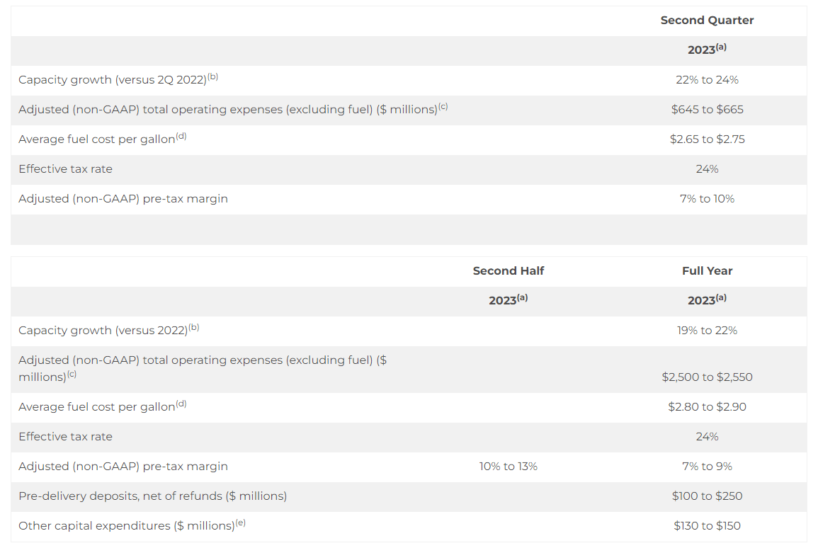The image size is (818, 548).
Task: Open footnote (b) beside "Capacity growth (versus 2Q 2022)"
Action: (x=212, y=76)
